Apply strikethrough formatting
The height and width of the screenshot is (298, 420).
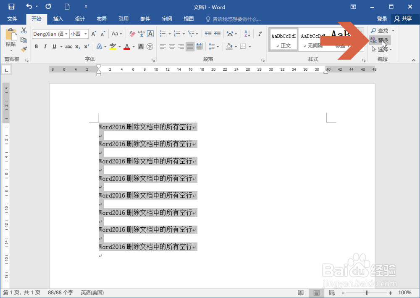68,47
